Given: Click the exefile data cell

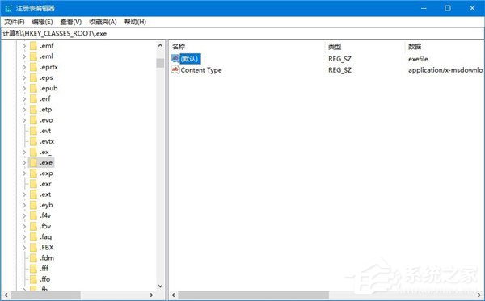Looking at the screenshot, I should click(418, 59).
